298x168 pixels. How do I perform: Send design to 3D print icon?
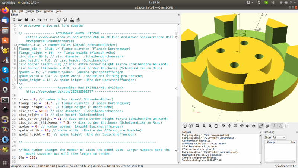click(78, 20)
